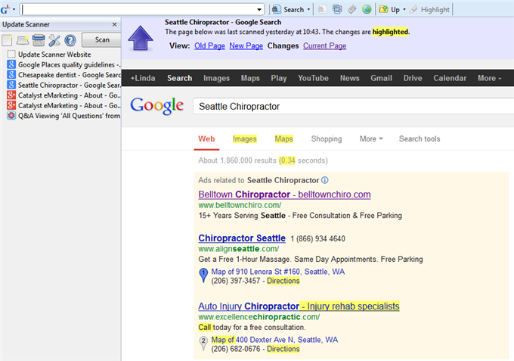
Task: Click the big blue up arrow icon
Action: (x=141, y=38)
